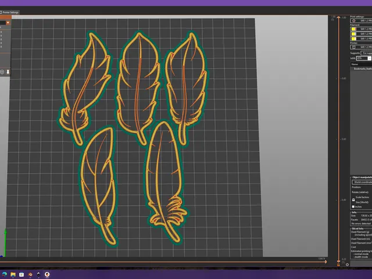
Task: Click the slicer app icon in taskbar
Action: pyautogui.click(x=47, y=274)
